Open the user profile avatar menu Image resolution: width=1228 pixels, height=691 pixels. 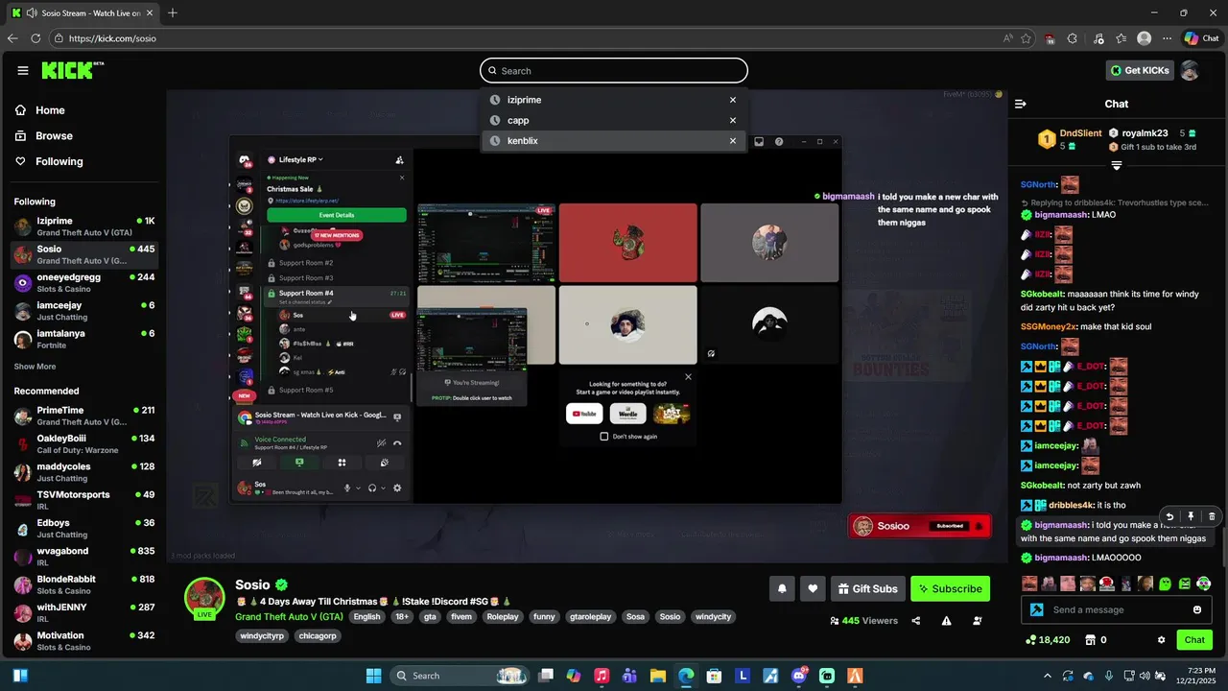coord(1190,70)
